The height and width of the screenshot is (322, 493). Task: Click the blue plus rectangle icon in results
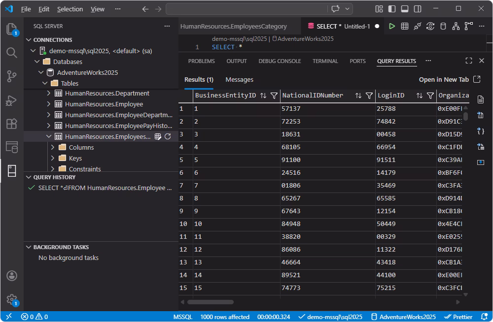[480, 162]
